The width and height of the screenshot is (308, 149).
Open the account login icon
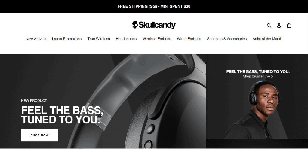[x=279, y=25]
